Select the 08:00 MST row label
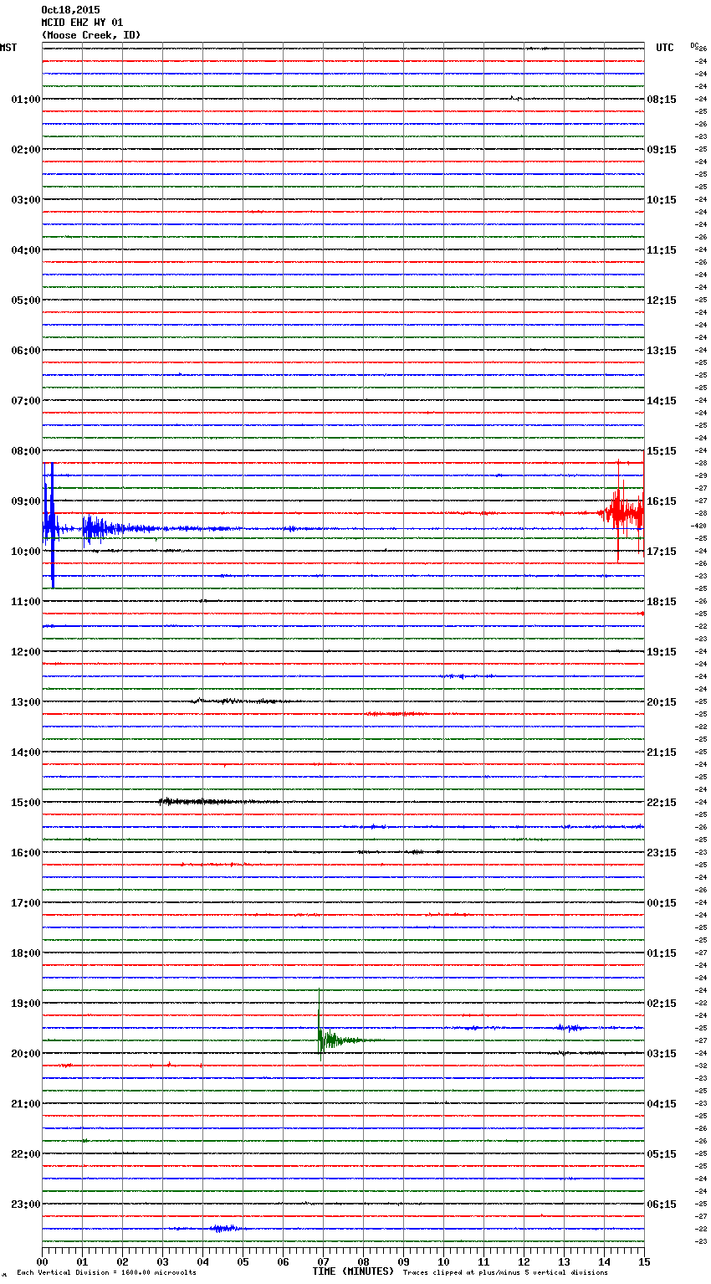Viewport: 711px width, 1284px height. [x=25, y=450]
